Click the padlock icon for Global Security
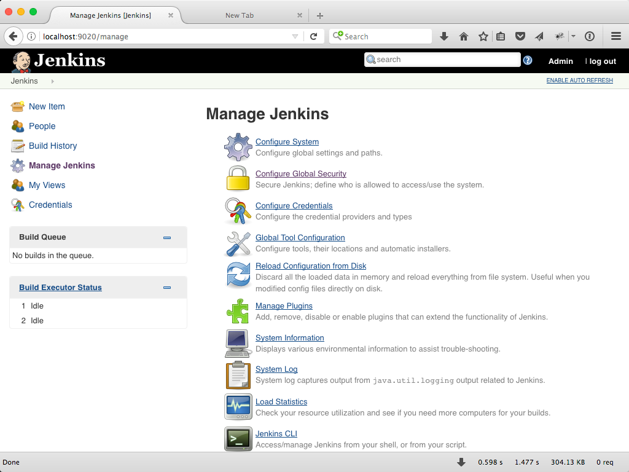The image size is (629, 472). click(238, 178)
